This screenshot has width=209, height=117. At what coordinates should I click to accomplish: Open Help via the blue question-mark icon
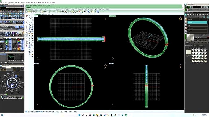click(97, 12)
